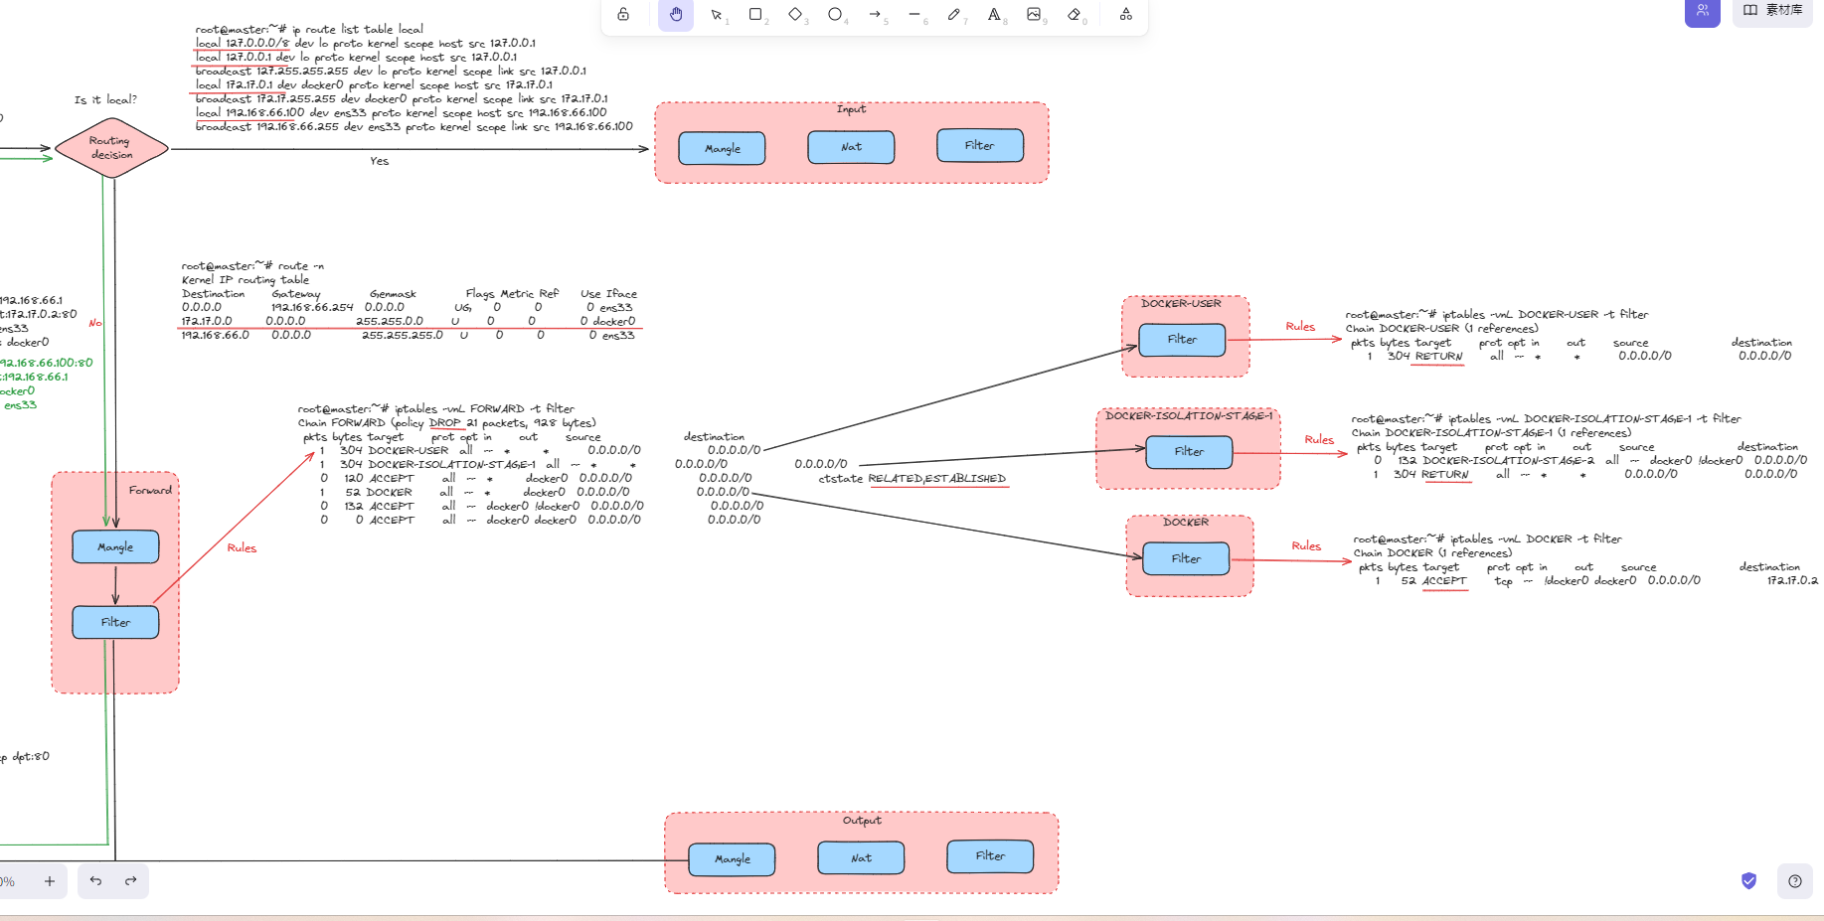
Task: Click the 'DOCKER-USER' group title
Action: [x=1181, y=304]
